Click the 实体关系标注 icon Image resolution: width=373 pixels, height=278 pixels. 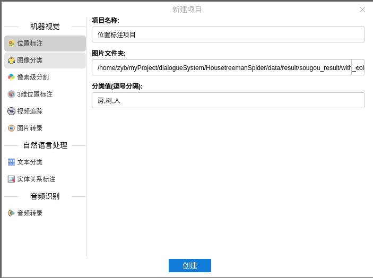point(11,179)
